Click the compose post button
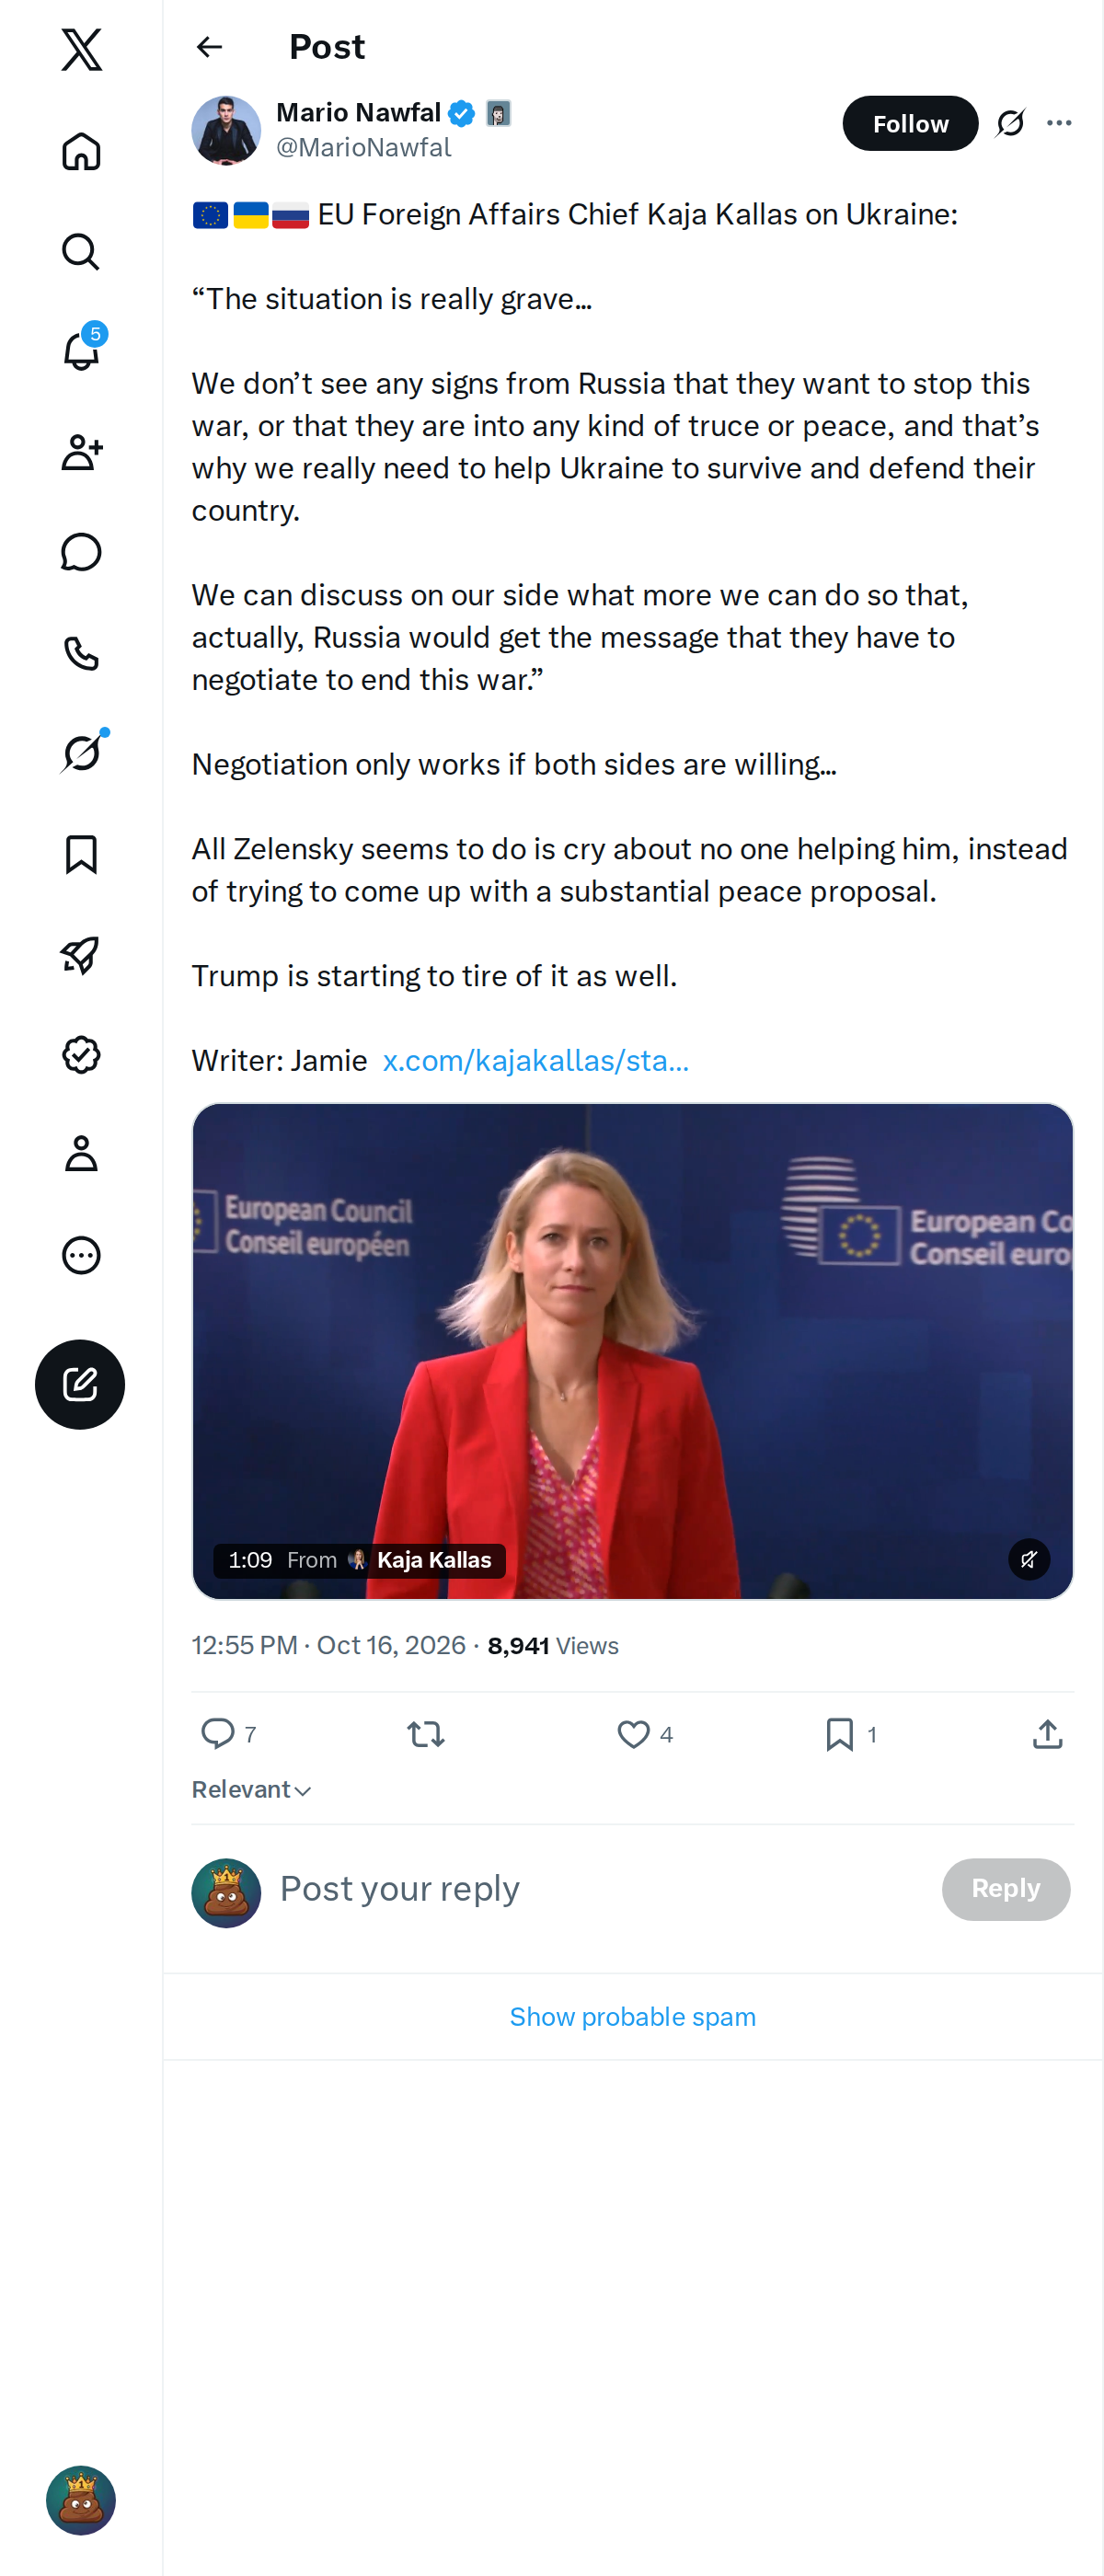This screenshot has width=1104, height=2576. [80, 1384]
